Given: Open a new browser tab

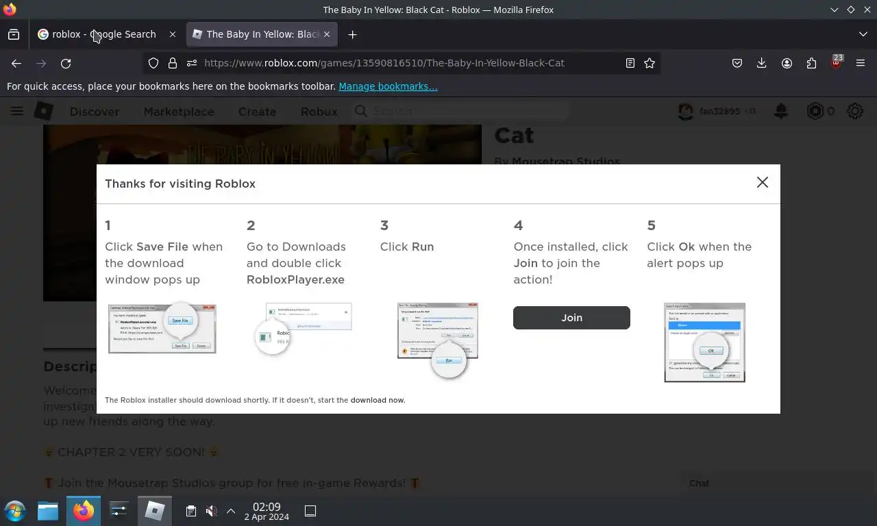Looking at the screenshot, I should [352, 34].
